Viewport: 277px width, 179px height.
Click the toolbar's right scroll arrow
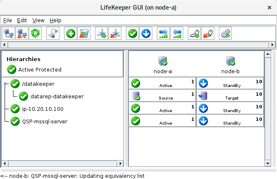(272, 44)
